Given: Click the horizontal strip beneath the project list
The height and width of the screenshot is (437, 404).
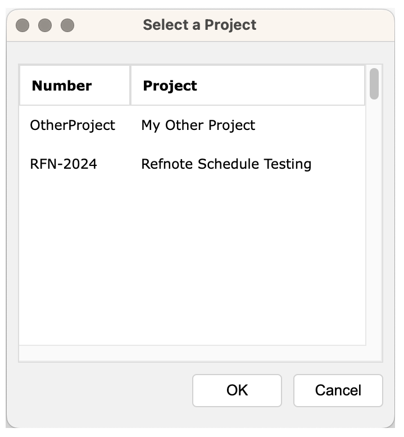Looking at the screenshot, I should [x=191, y=353].
